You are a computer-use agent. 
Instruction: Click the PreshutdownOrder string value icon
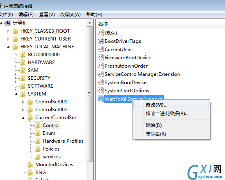pos(101,66)
